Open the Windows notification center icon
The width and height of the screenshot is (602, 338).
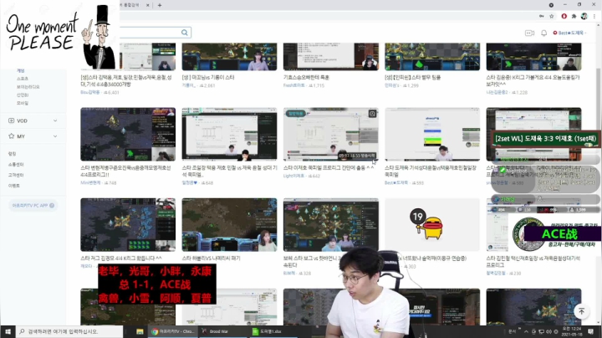590,331
